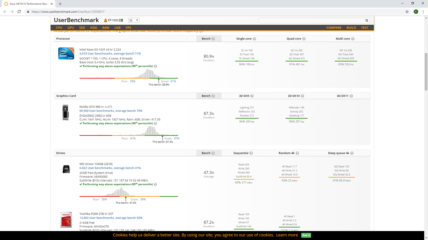Click the browser back arrow
This screenshot has height=240, width=428.
(x=5, y=11)
